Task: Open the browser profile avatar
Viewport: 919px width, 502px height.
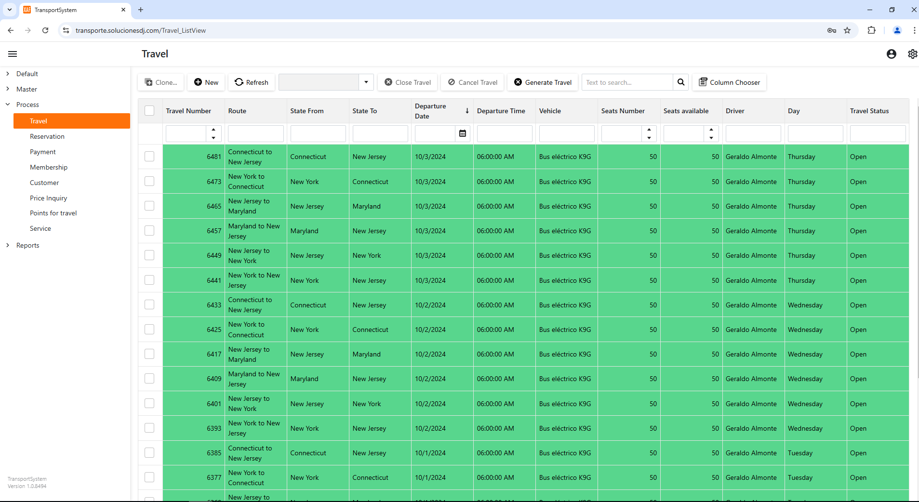Action: pyautogui.click(x=897, y=30)
